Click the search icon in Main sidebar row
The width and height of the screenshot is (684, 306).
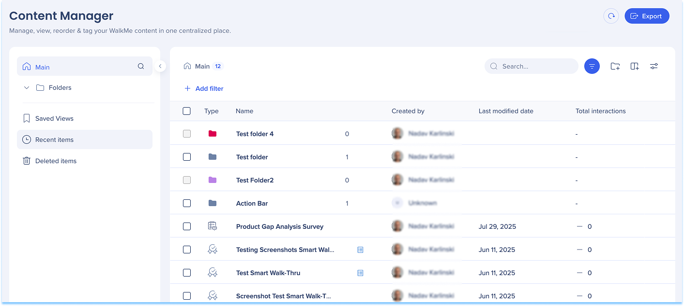141,67
